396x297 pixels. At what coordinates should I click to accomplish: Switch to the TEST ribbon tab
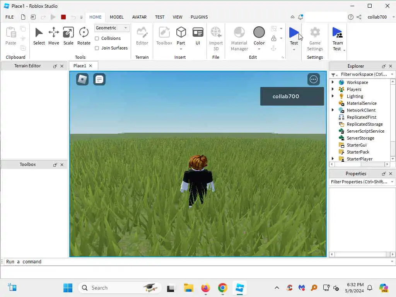[x=160, y=17]
